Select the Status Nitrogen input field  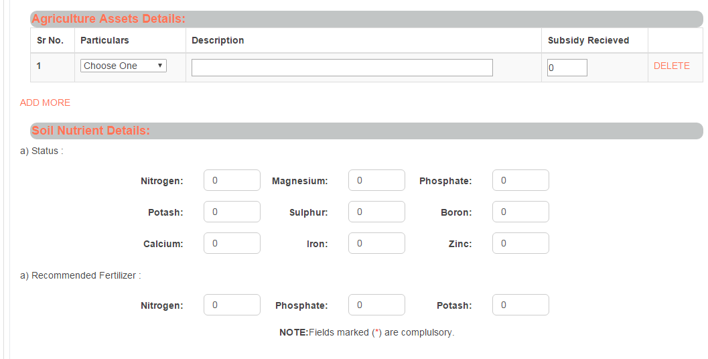click(x=232, y=181)
